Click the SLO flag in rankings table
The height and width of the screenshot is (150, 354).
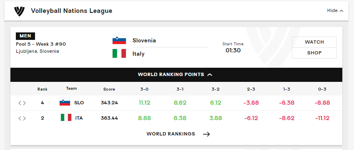tap(65, 102)
